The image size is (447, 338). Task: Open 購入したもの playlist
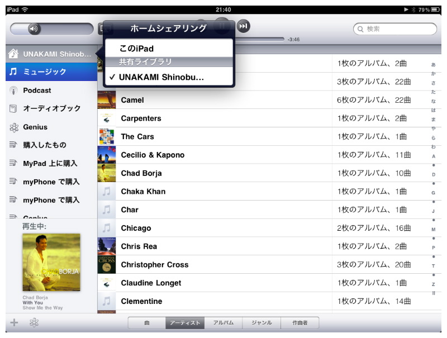coord(51,145)
